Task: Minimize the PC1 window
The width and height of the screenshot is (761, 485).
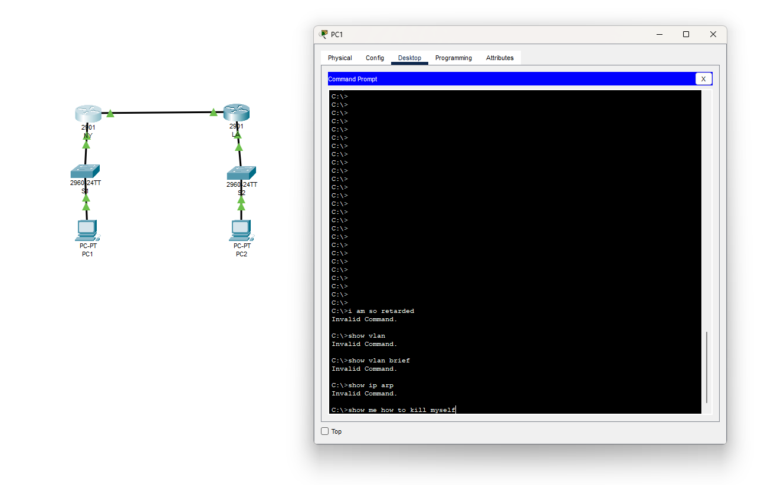Action: (659, 34)
